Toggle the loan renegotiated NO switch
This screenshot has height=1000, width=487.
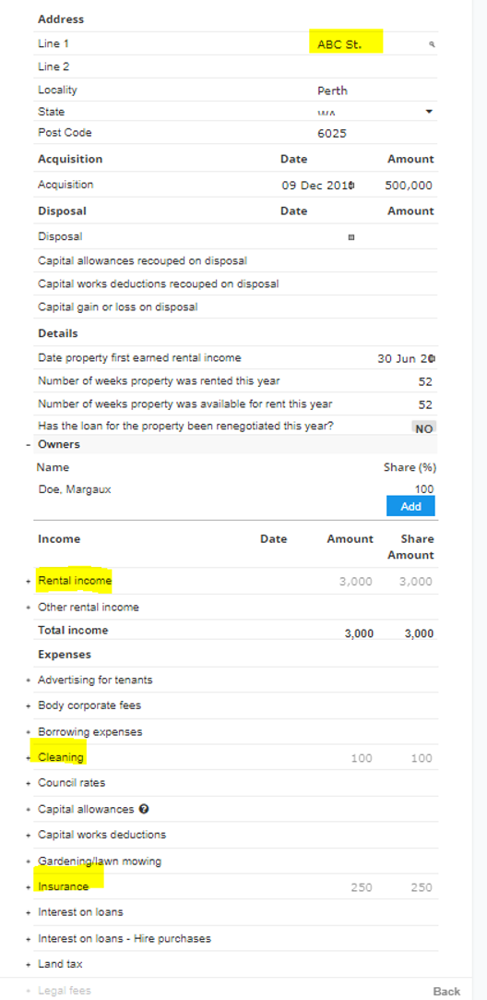(424, 428)
